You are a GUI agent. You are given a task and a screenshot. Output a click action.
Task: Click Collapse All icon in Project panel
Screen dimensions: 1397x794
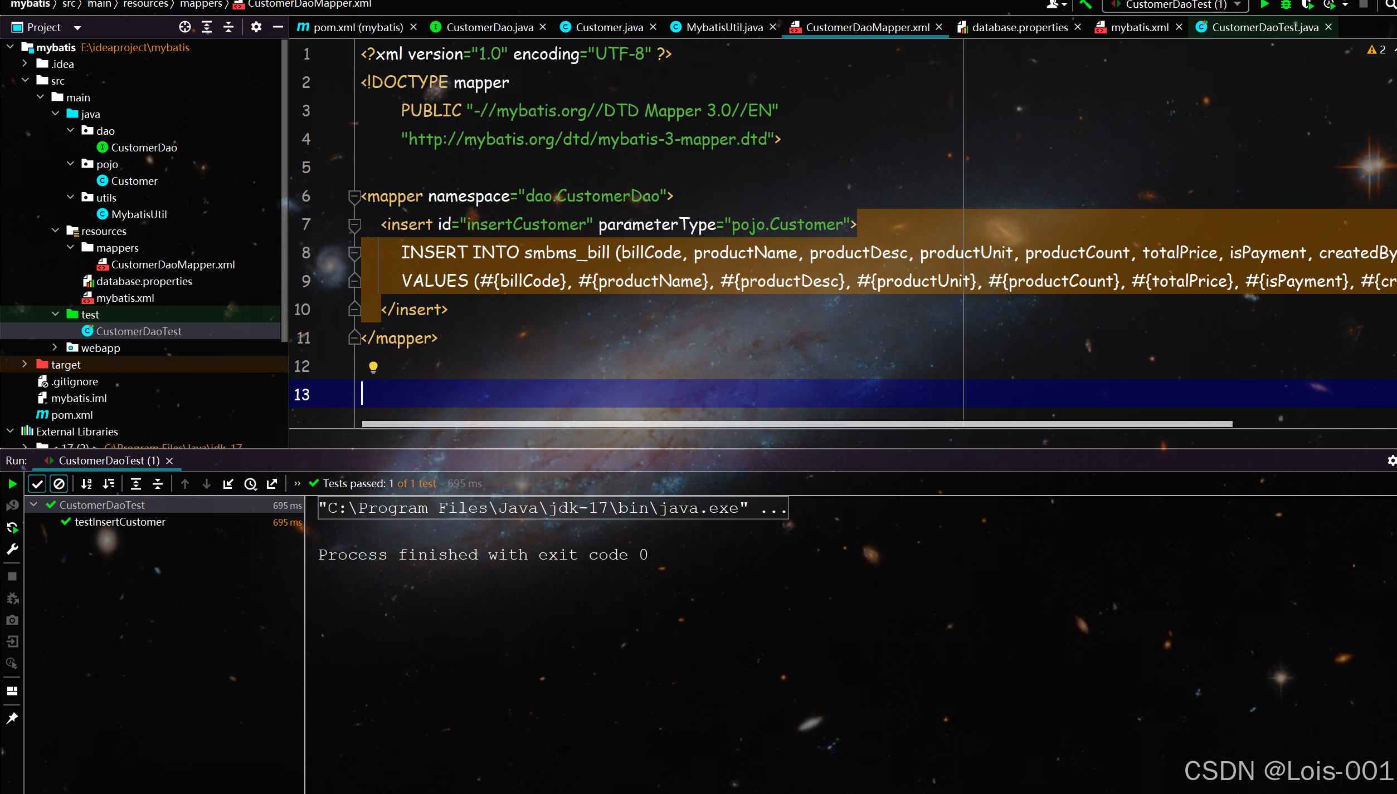tap(228, 27)
